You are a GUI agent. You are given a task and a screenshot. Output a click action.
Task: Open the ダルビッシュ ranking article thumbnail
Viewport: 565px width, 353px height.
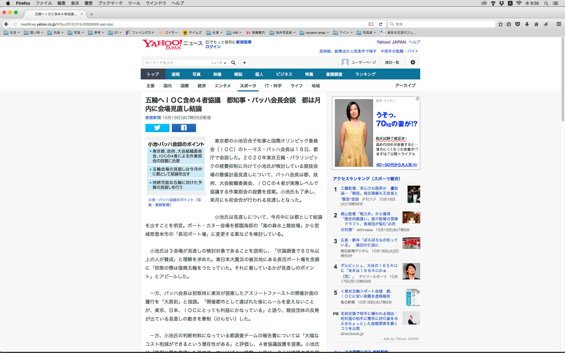pyautogui.click(x=411, y=271)
